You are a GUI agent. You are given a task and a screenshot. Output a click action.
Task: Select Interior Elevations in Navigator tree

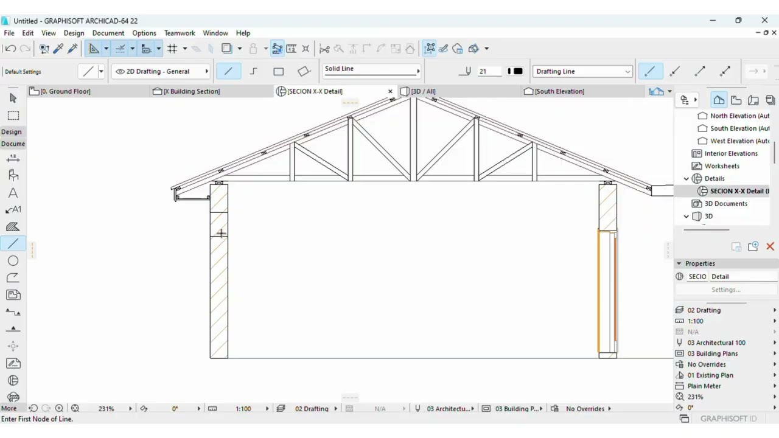click(x=731, y=153)
